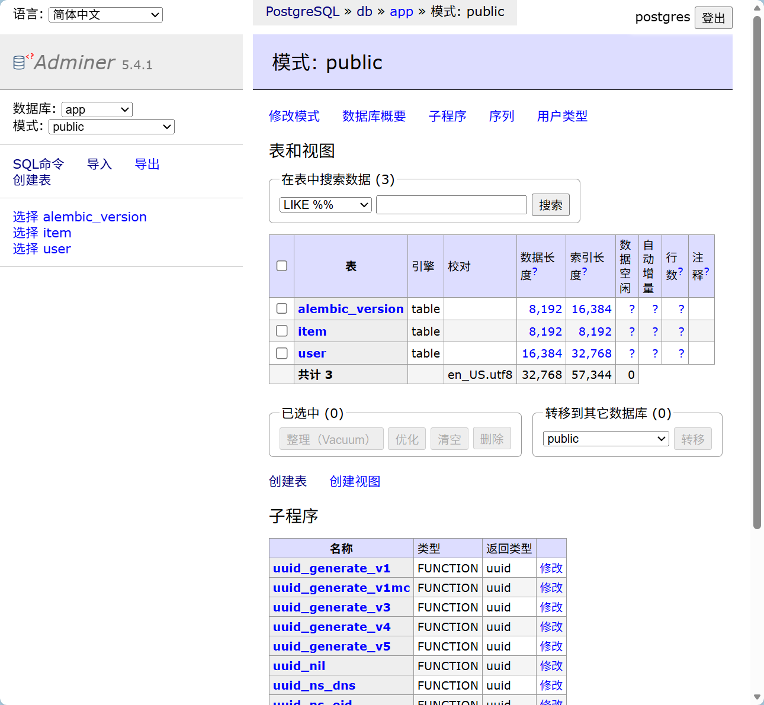Focus the table data search text field
Screen dimensions: 764x705
pyautogui.click(x=451, y=205)
